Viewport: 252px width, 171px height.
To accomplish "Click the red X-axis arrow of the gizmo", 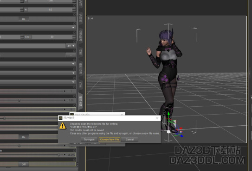I will click(181, 128).
